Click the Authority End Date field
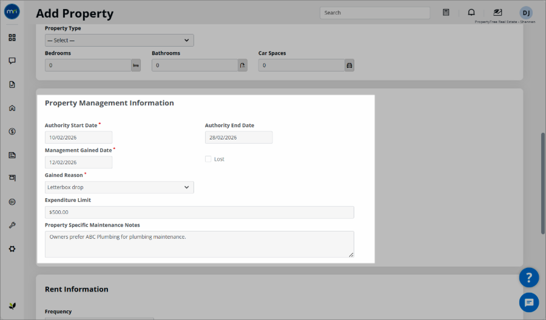 (239, 138)
